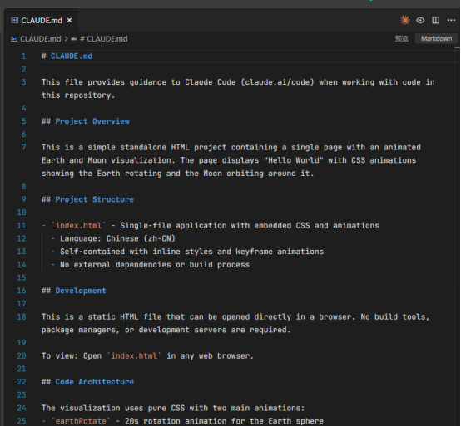461x426 pixels.
Task: Click the split editor icon
Action: point(436,20)
